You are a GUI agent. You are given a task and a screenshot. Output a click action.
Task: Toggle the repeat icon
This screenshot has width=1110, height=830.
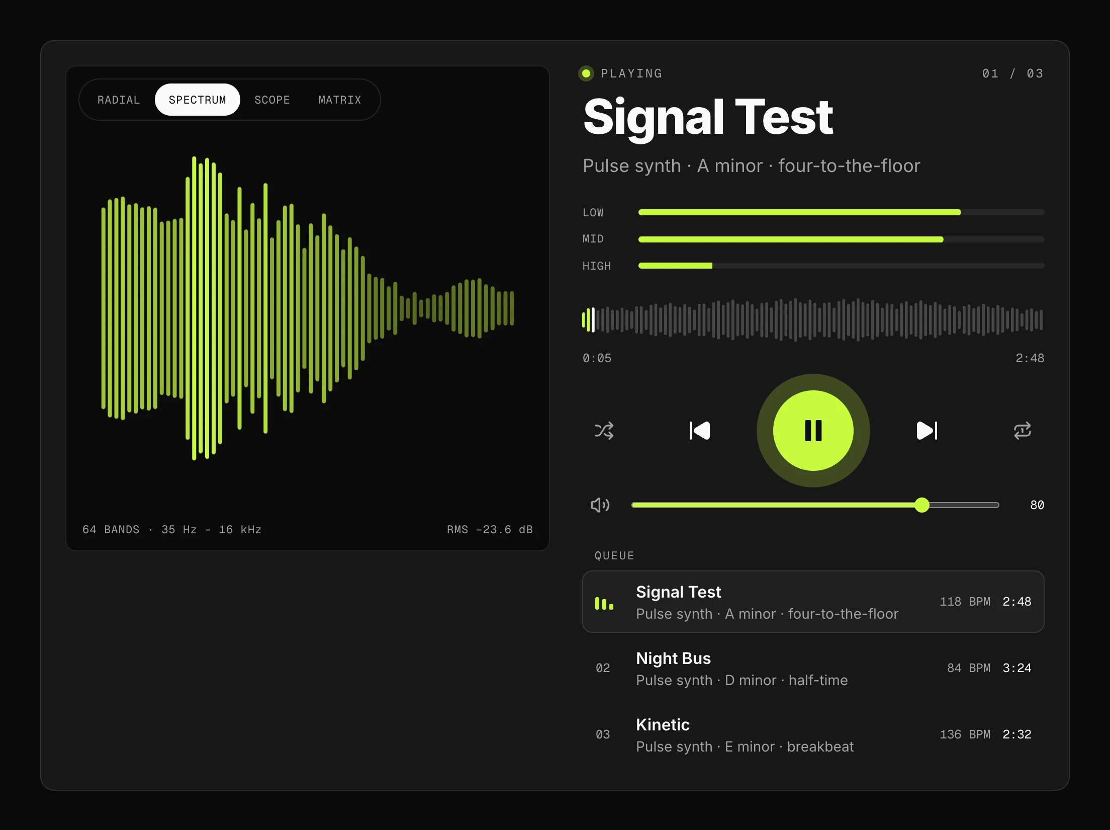pos(1022,431)
